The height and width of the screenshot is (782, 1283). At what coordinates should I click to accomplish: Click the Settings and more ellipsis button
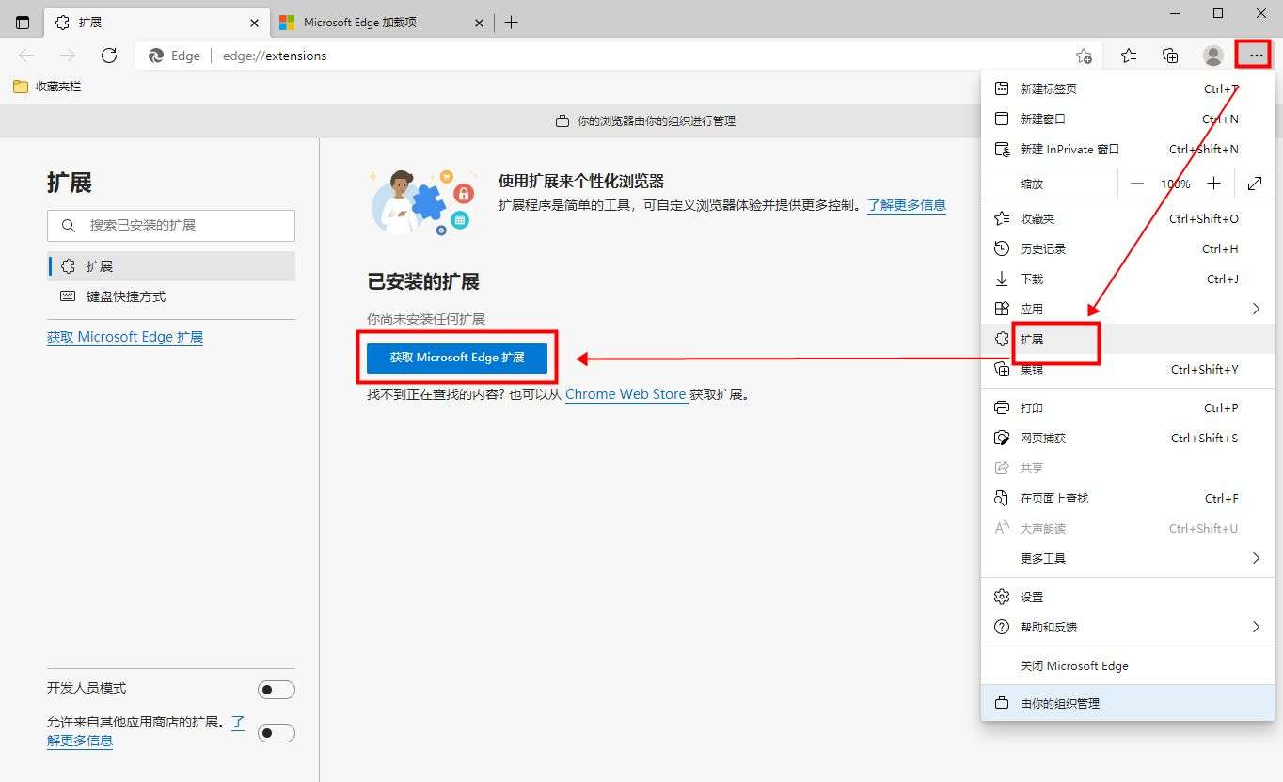point(1256,56)
